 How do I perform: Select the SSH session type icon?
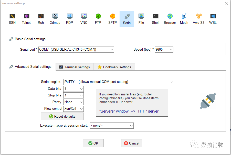point(12,19)
